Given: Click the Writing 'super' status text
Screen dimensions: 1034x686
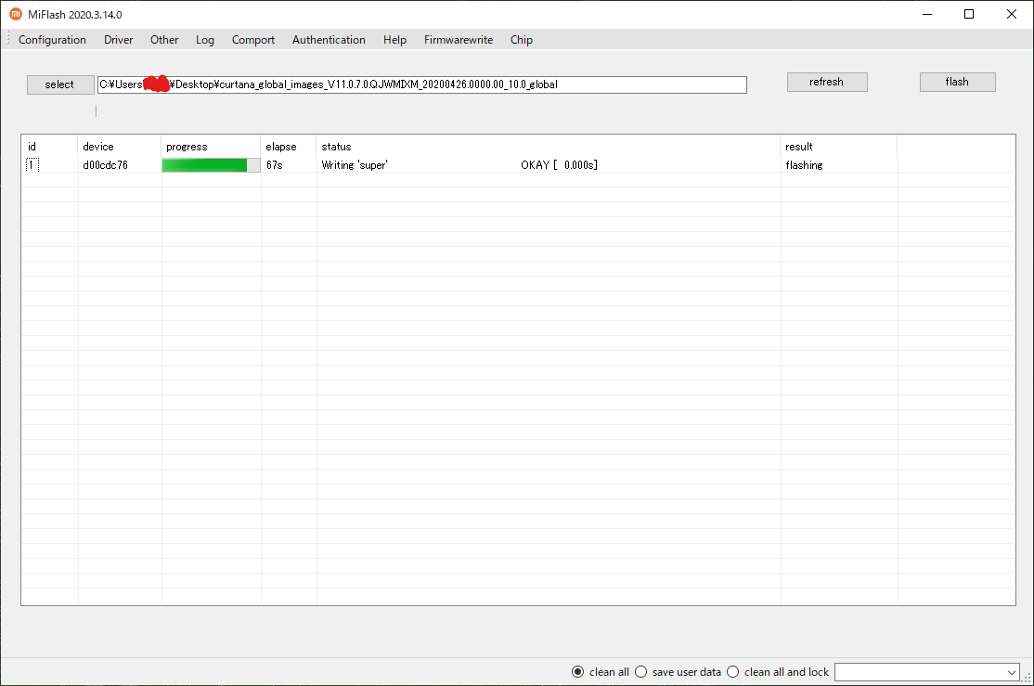Looking at the screenshot, I should 355,165.
